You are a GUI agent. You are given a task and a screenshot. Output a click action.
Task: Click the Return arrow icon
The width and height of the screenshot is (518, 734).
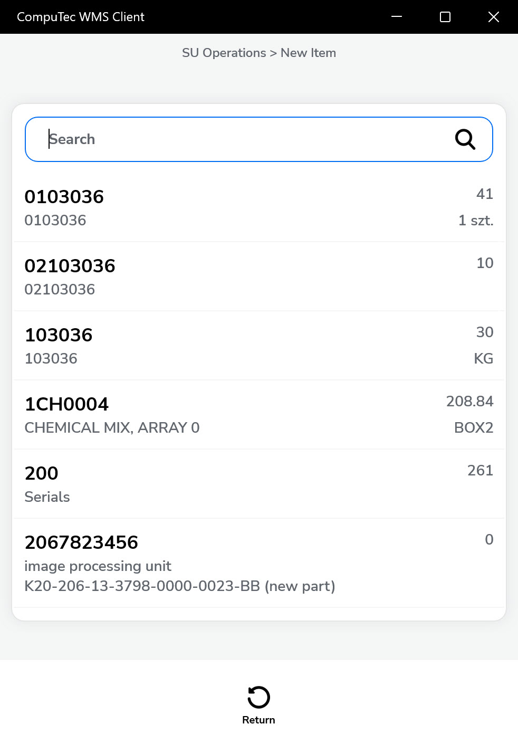pos(258,697)
